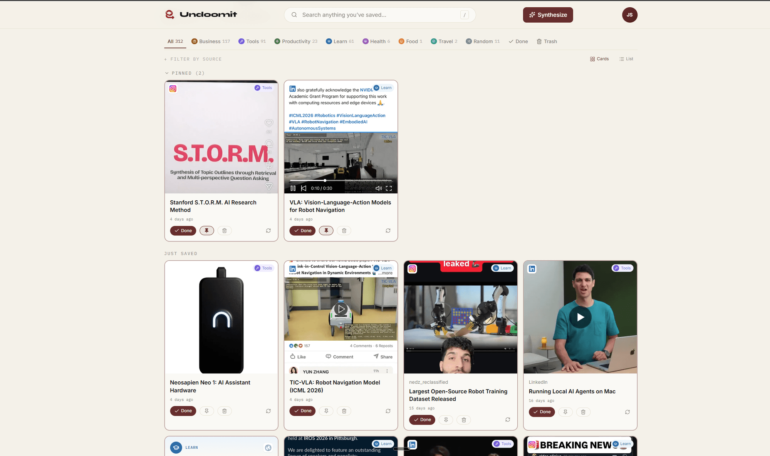Viewport: 770px width, 456px height.
Task: Click the Synthesize button
Action: 548,15
